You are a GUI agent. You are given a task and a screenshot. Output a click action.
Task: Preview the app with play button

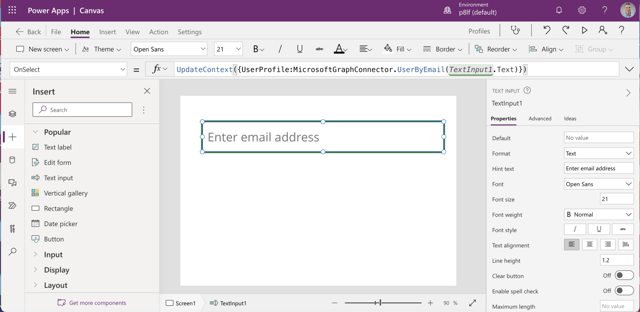point(585,30)
